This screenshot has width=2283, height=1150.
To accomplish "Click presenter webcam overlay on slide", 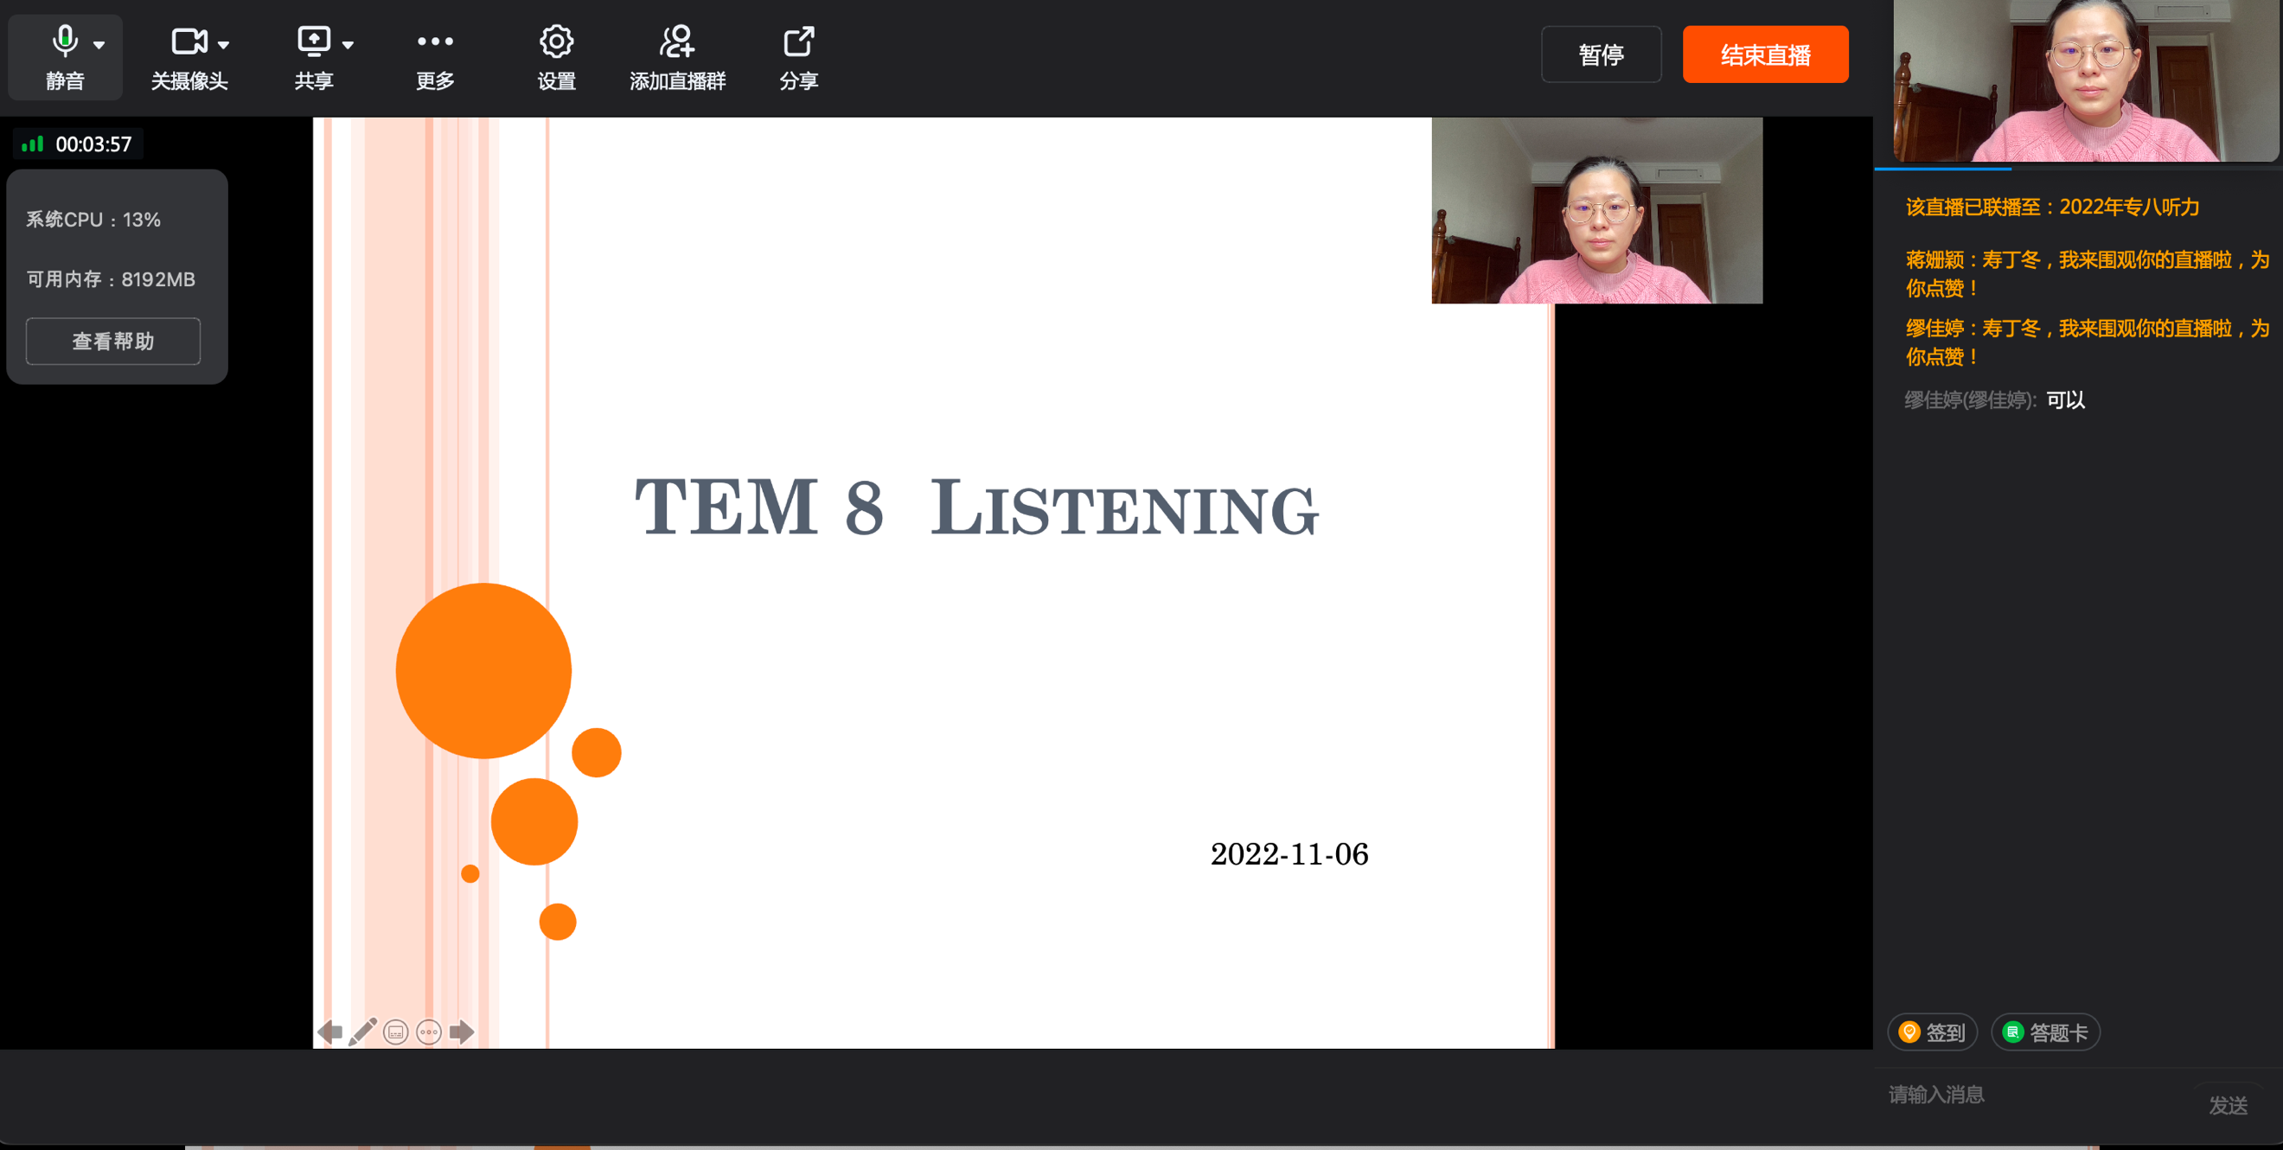I will click(1596, 211).
